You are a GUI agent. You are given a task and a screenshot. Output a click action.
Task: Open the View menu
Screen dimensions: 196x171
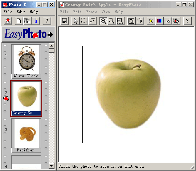106,12
